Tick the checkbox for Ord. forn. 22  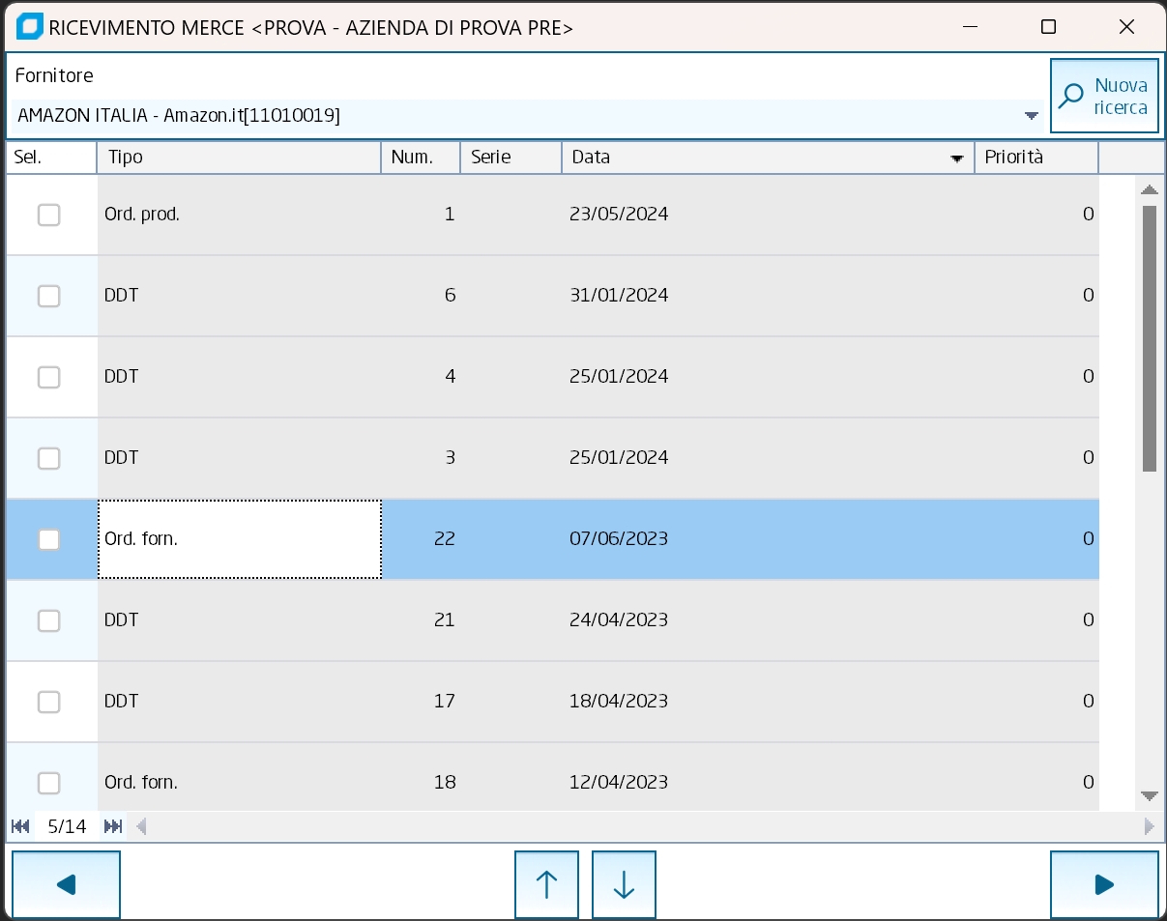48,539
